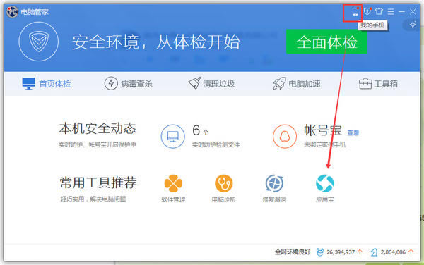424x265 pixels.
Task: Click the 未绑定密保手机 text
Action: (325, 144)
